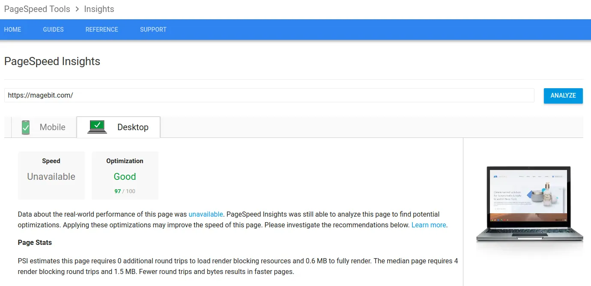Image resolution: width=591 pixels, height=286 pixels.
Task: Select the Desktop tab
Action: (x=118, y=127)
